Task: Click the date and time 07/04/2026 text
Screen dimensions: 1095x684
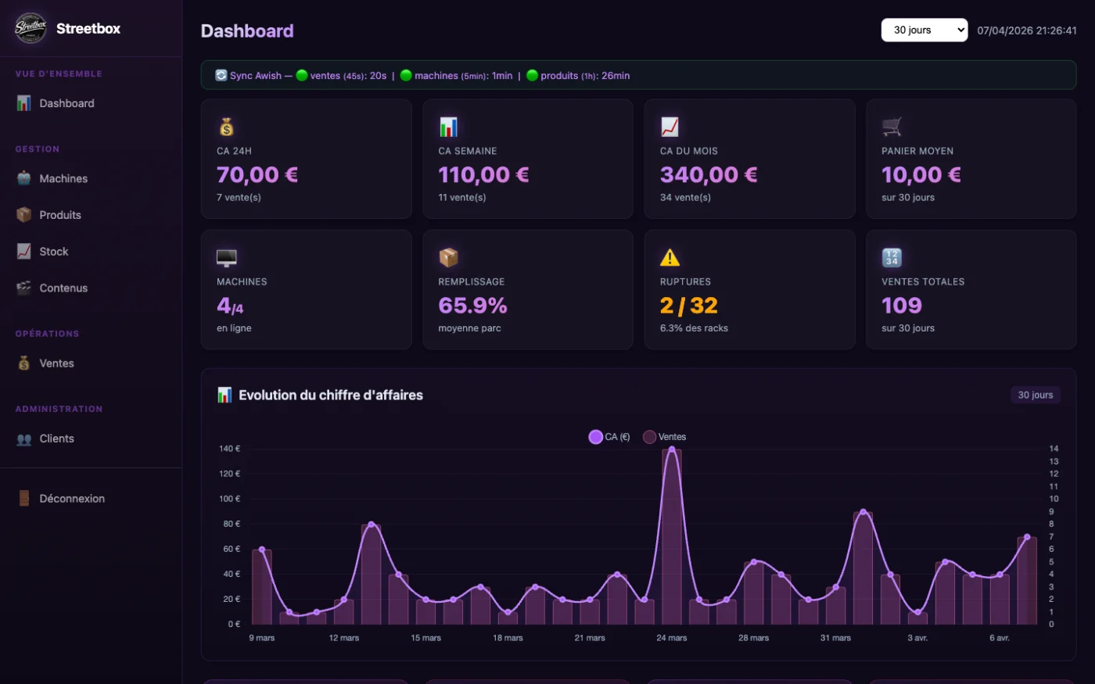Action: (x=1027, y=30)
